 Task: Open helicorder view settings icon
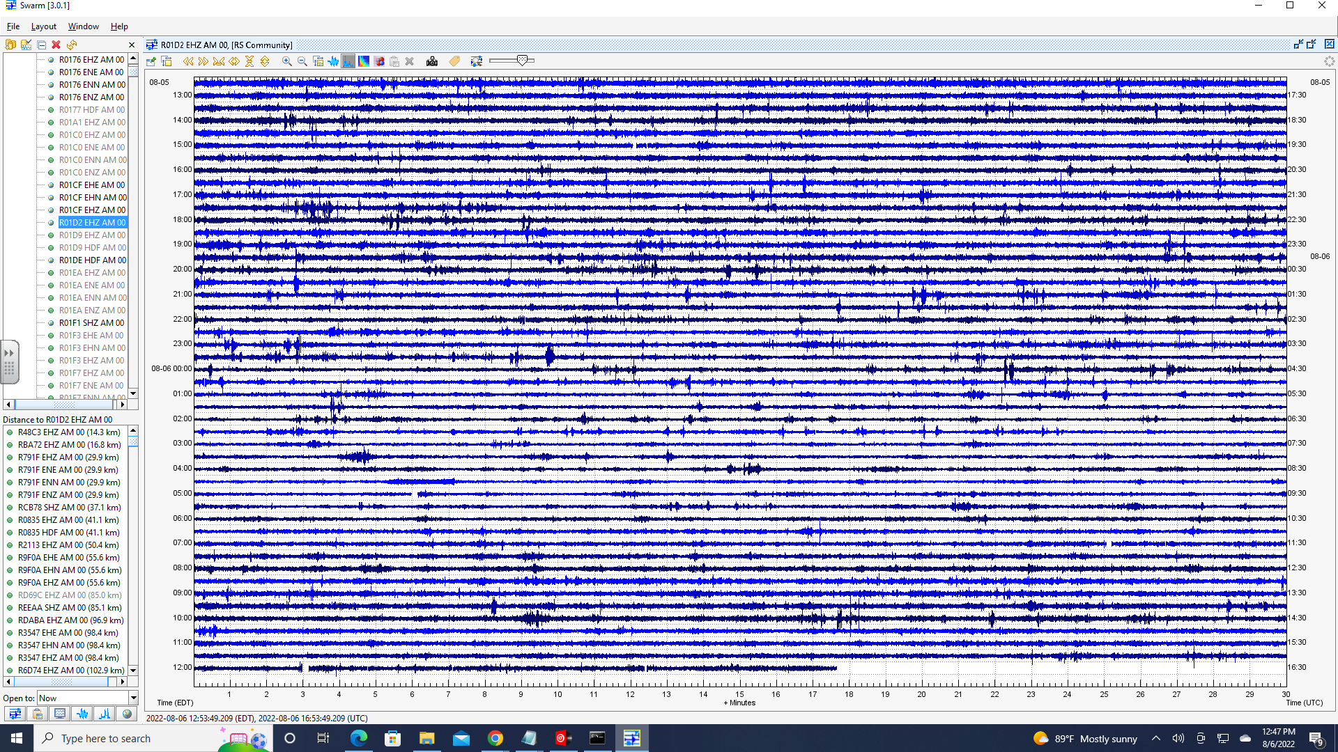pyautogui.click(x=167, y=61)
